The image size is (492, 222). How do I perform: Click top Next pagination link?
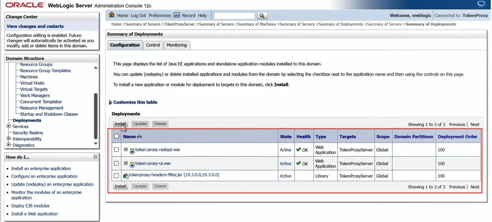[475, 125]
